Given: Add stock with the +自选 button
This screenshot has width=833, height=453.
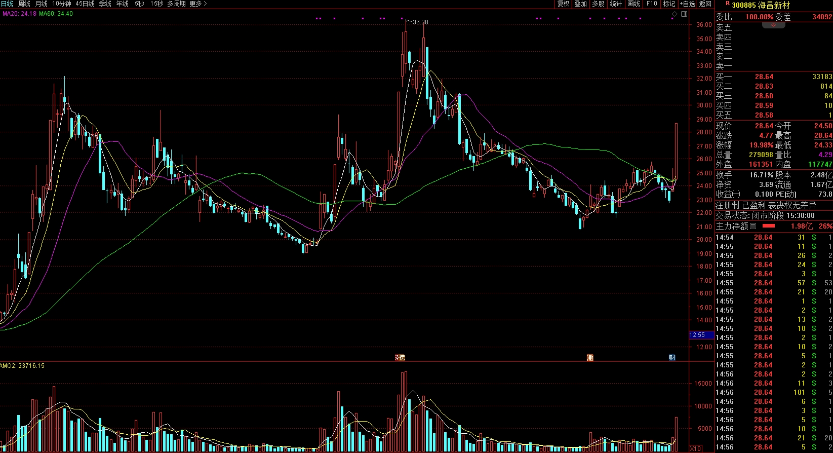Looking at the screenshot, I should pyautogui.click(x=687, y=4).
